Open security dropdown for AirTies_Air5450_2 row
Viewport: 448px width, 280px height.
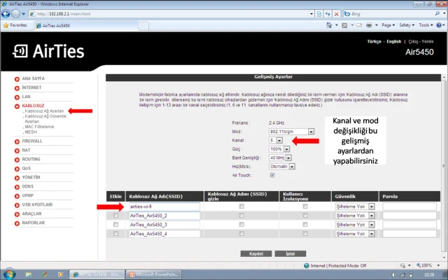point(355,216)
